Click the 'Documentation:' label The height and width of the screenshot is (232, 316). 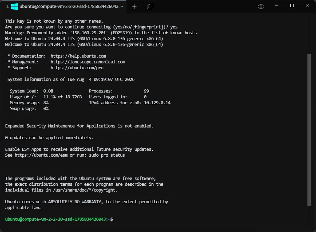click(29, 56)
